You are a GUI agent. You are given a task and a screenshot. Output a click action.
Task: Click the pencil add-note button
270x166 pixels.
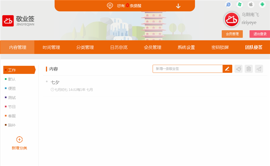tap(227, 69)
